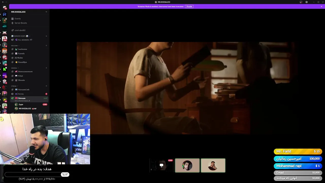Open MR.KHODAJOO server menu dropdown
325x183 pixels.
coord(46,12)
